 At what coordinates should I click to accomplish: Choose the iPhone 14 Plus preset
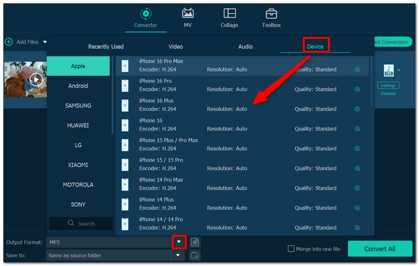tap(242, 204)
